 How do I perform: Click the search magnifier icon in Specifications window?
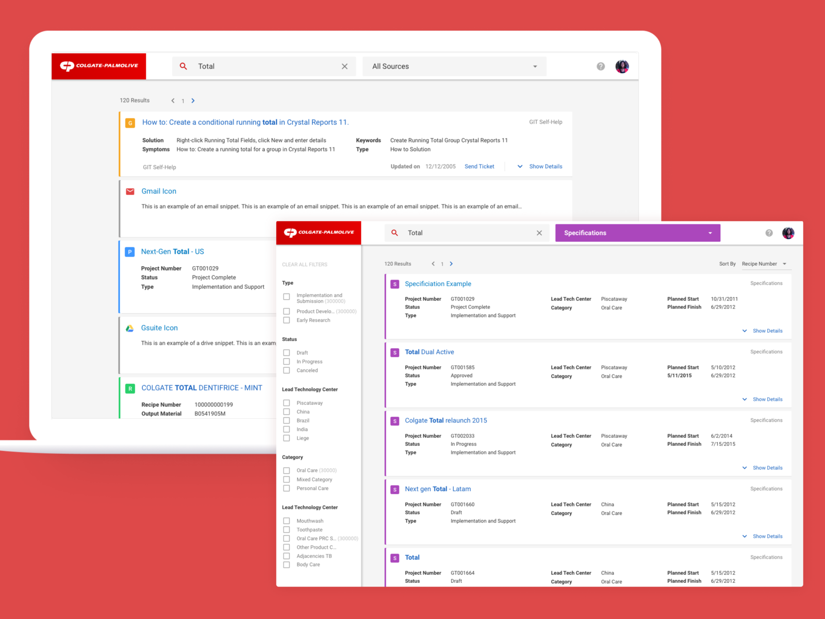tap(394, 233)
